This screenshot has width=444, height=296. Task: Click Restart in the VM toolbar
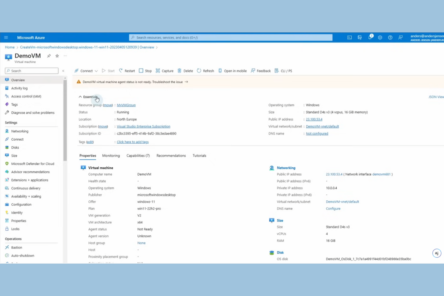127,71
